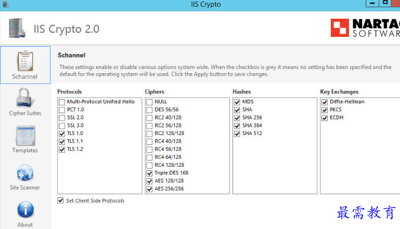This screenshot has height=229, width=400.
Task: Enable the RC2 56/128 cipher
Action: [149, 126]
